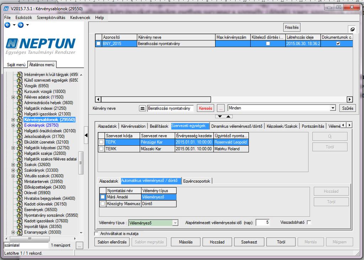364x260 pixels.
Task: Expand the Féléves adatok tree node
Action: (x=13, y=97)
